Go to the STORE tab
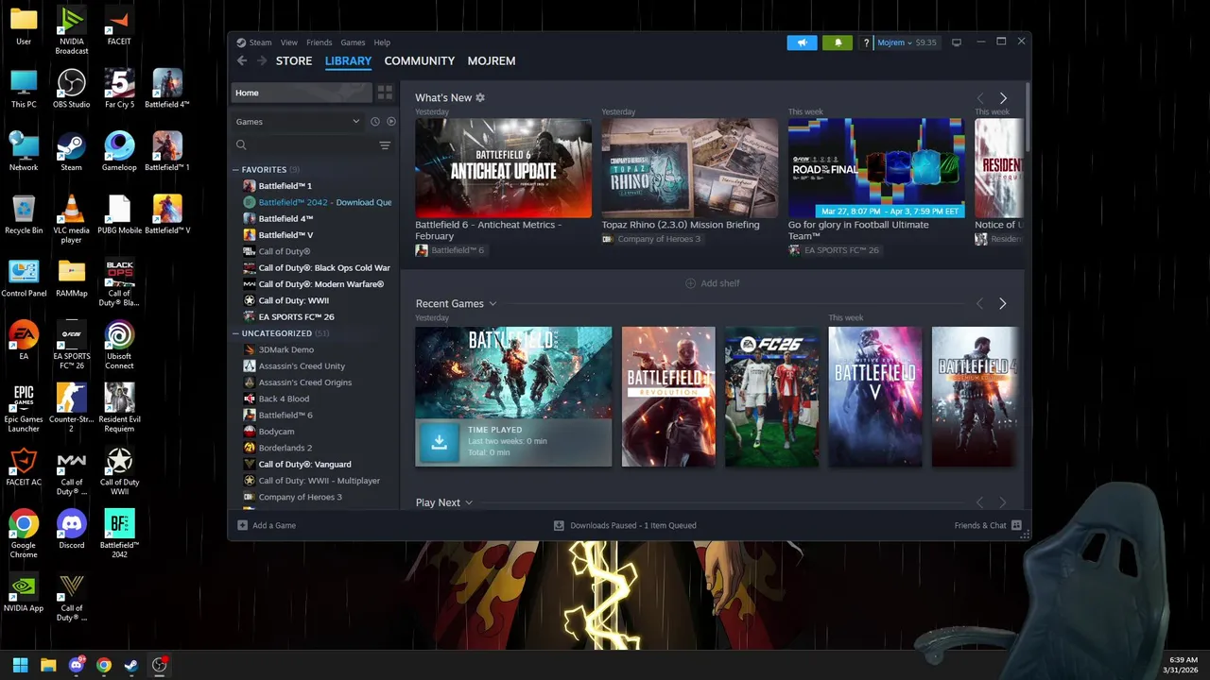Viewport: 1210px width, 680px height. tap(294, 60)
